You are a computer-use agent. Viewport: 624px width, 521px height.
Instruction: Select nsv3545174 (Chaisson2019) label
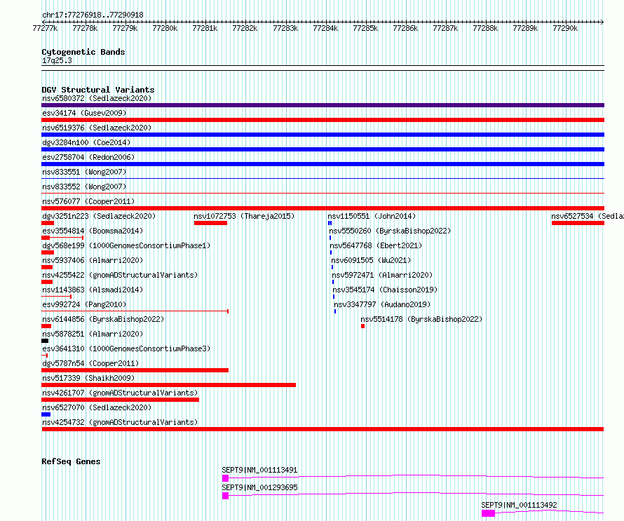coord(385,290)
